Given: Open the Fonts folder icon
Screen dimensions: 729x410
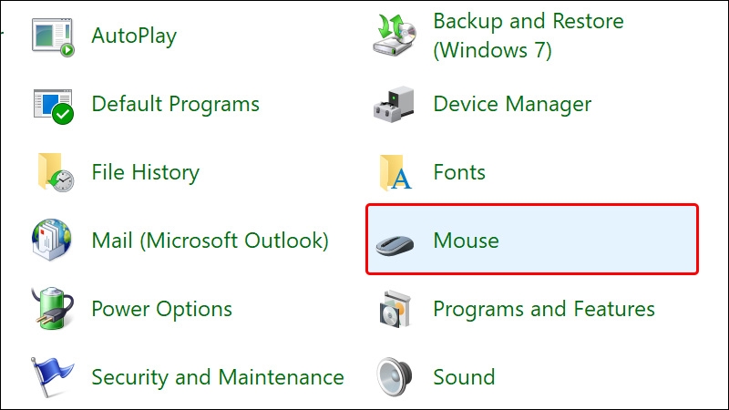Looking at the screenshot, I should [395, 172].
